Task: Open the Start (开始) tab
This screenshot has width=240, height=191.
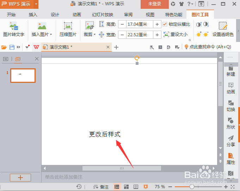Action: [x=11, y=15]
